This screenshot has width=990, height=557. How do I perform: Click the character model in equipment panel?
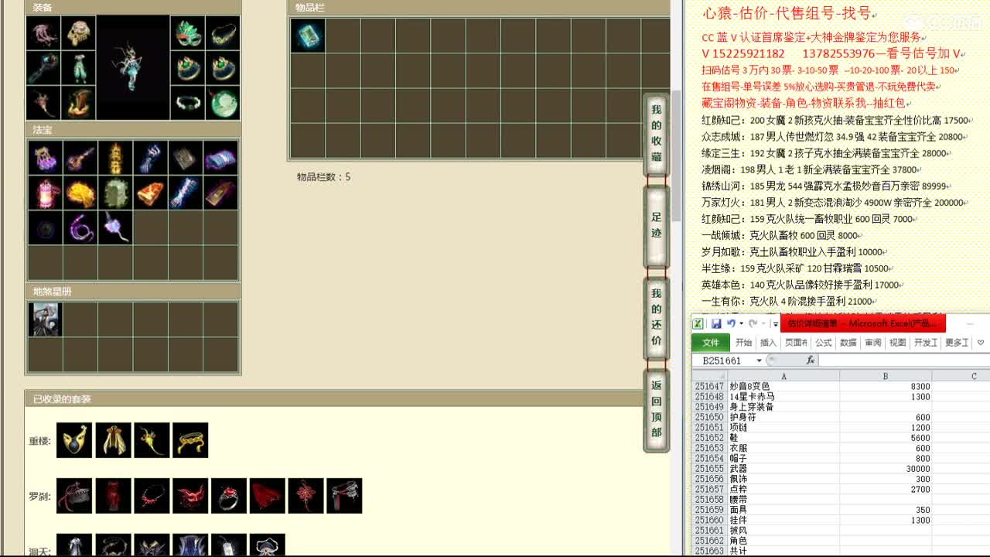click(133, 68)
